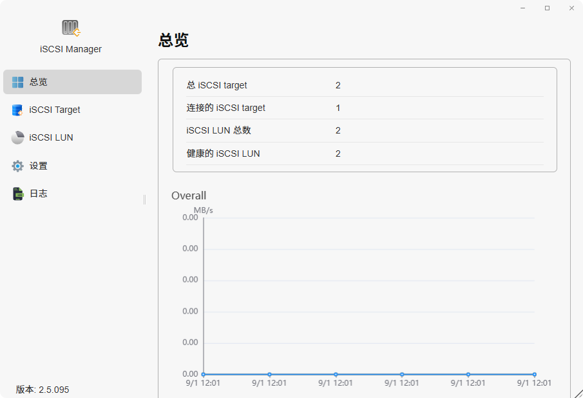Collapse the sidebar using the edge handle
The height and width of the screenshot is (398, 583).
tap(144, 199)
